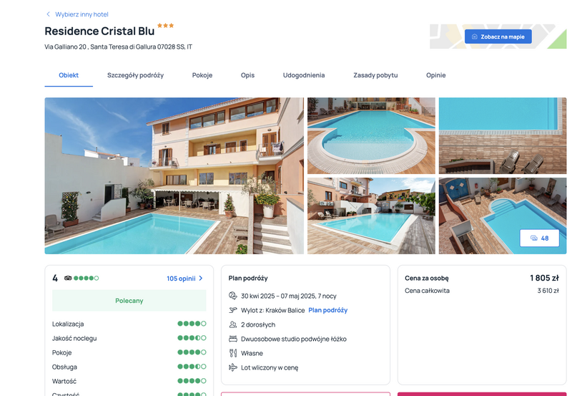Go to the Opinie tab
The height and width of the screenshot is (396, 572).
point(436,75)
